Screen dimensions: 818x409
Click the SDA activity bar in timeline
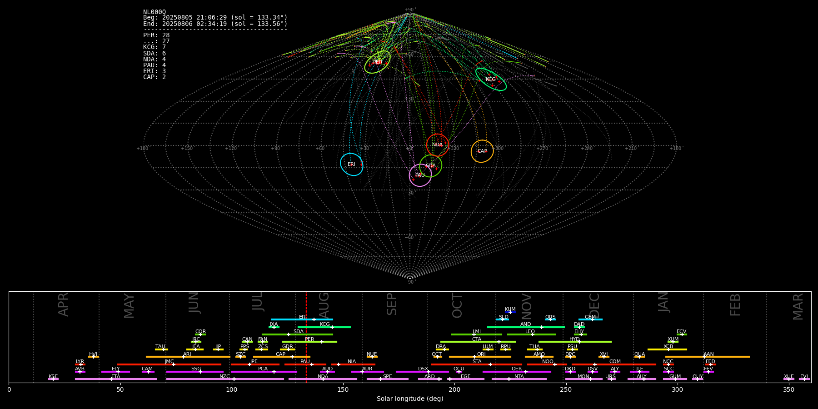pos(297,334)
